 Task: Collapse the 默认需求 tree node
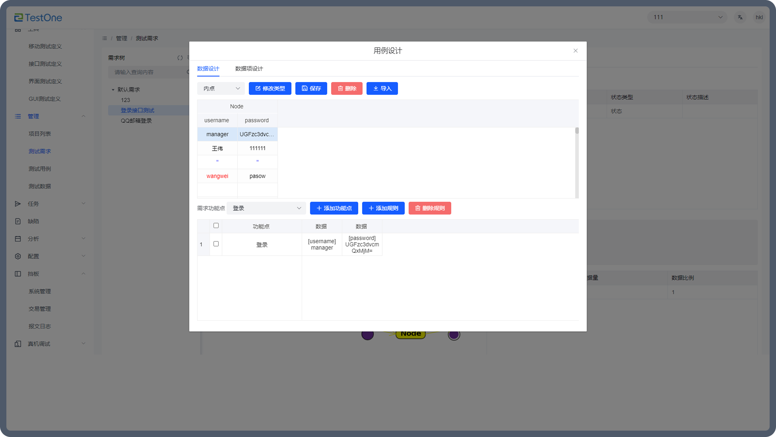113,90
